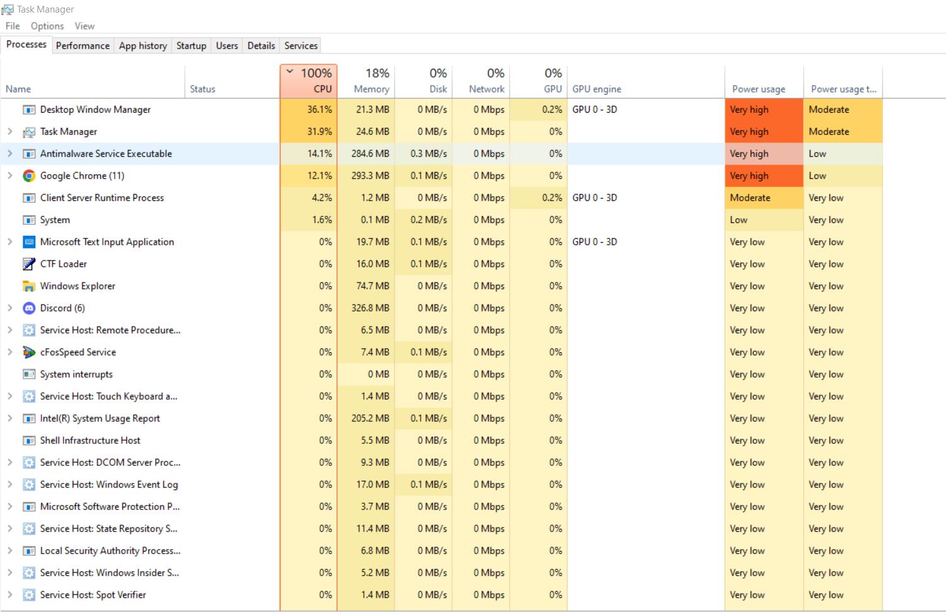Switch to the Startup tab
Viewport: 946px width, 614px height.
[x=191, y=45]
